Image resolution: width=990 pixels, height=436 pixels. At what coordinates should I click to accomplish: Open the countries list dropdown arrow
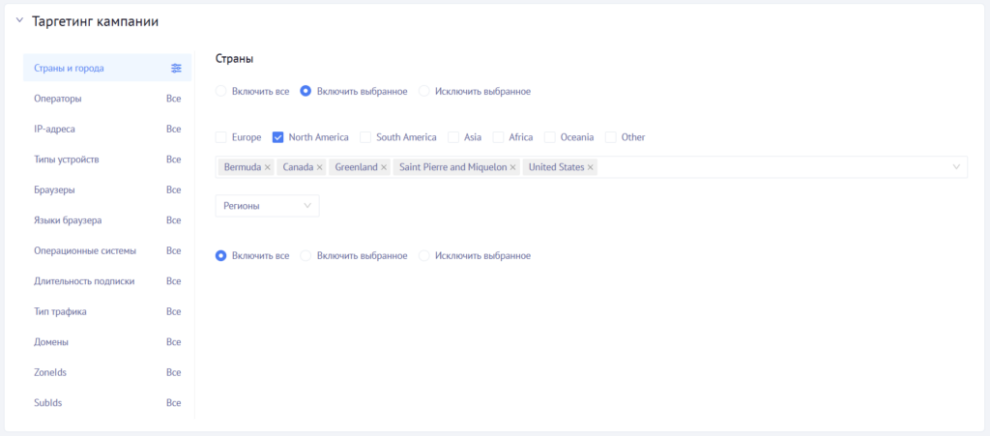(x=956, y=167)
